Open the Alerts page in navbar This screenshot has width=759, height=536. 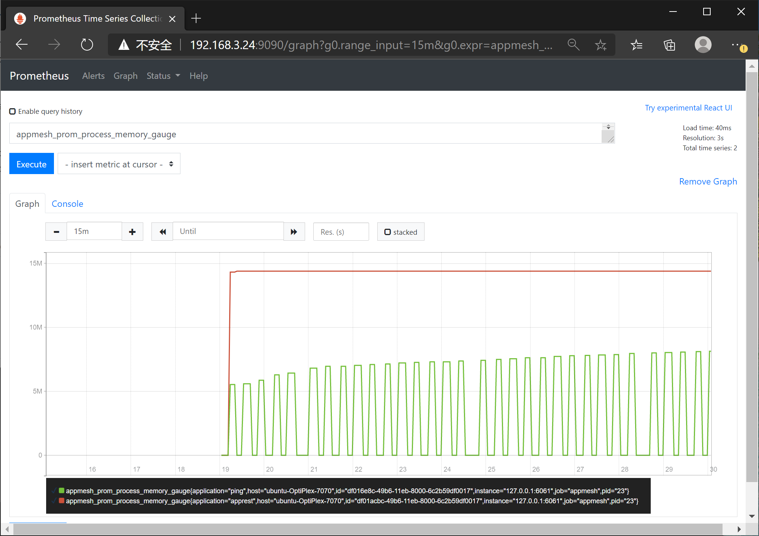93,76
